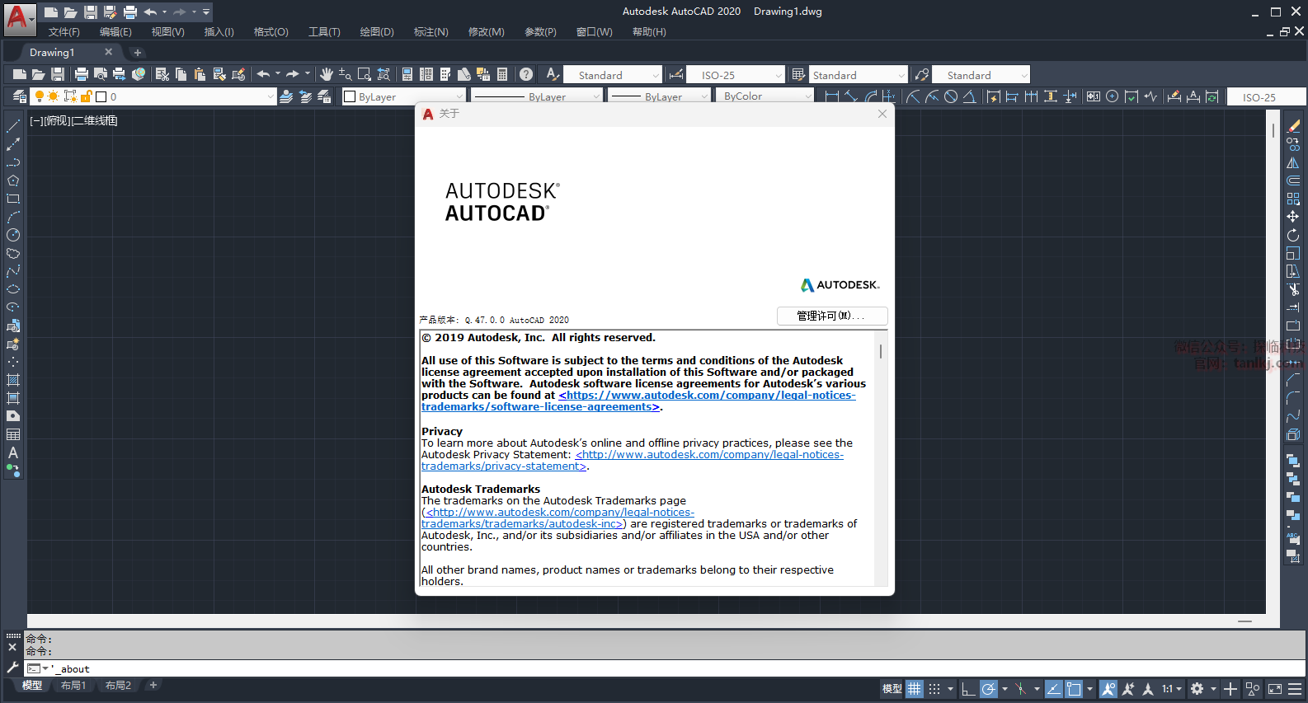Choose the Polygon tool

[13, 180]
